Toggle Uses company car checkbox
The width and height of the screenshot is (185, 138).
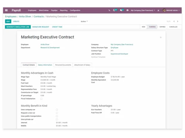[x=57, y=110]
